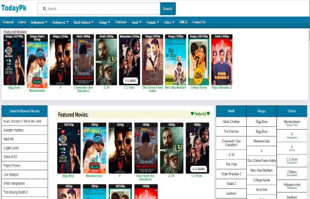This screenshot has height=199, width=310.
Task: Click Virgin Bhasskar 2 title under top poster
Action: point(221,88)
